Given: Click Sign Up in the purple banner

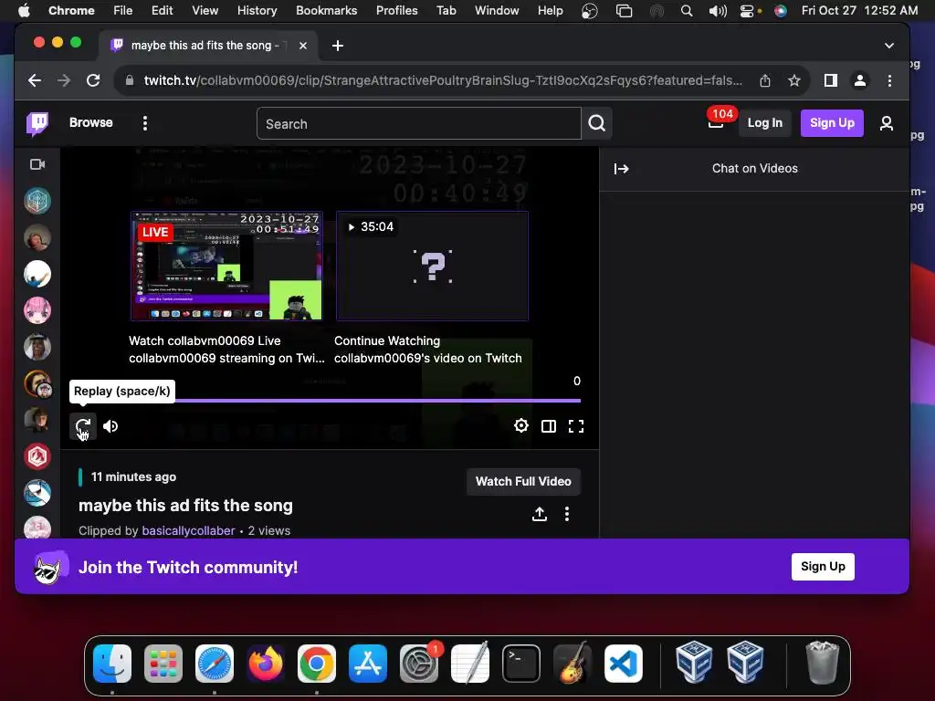Looking at the screenshot, I should pos(823,566).
